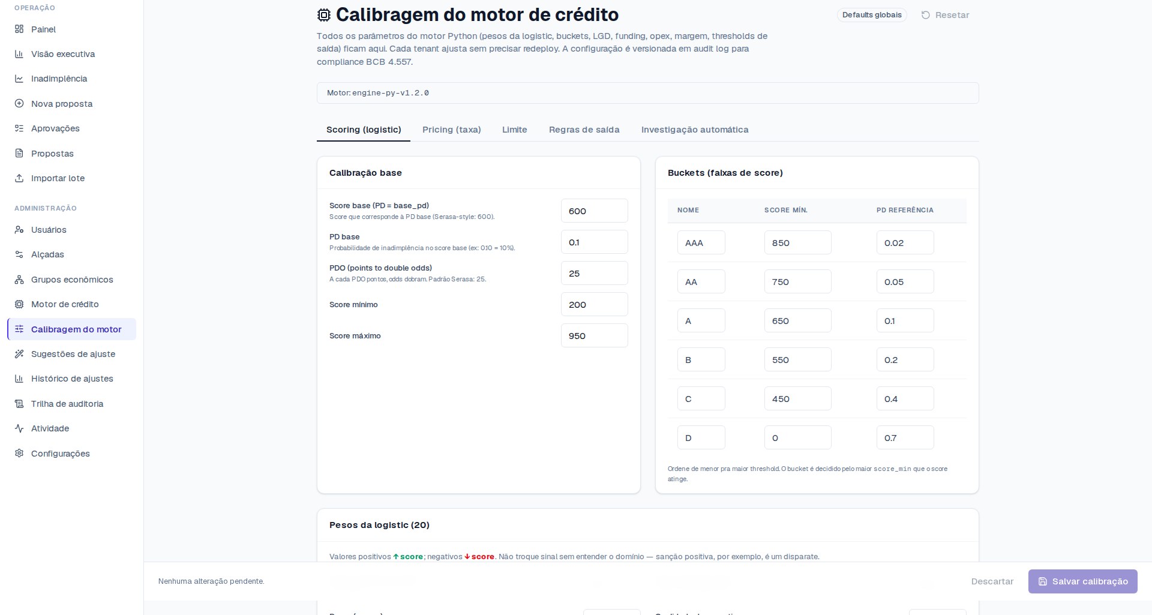Click the score mín. 750 field
Viewport: 1152px width, 615px height.
[798, 282]
